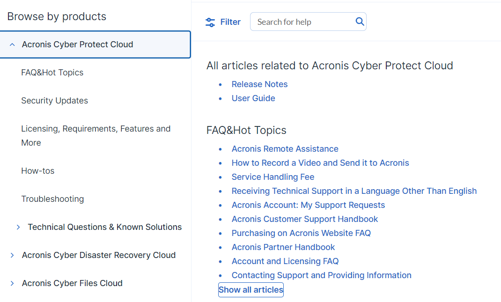Click the Filter text button
Screen dimensions: 501x302
pos(230,22)
